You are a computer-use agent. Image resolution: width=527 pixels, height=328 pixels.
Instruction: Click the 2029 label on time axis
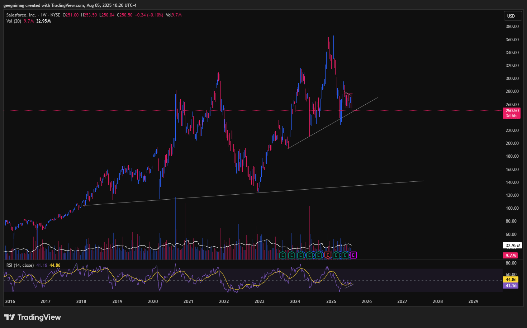coord(473,301)
